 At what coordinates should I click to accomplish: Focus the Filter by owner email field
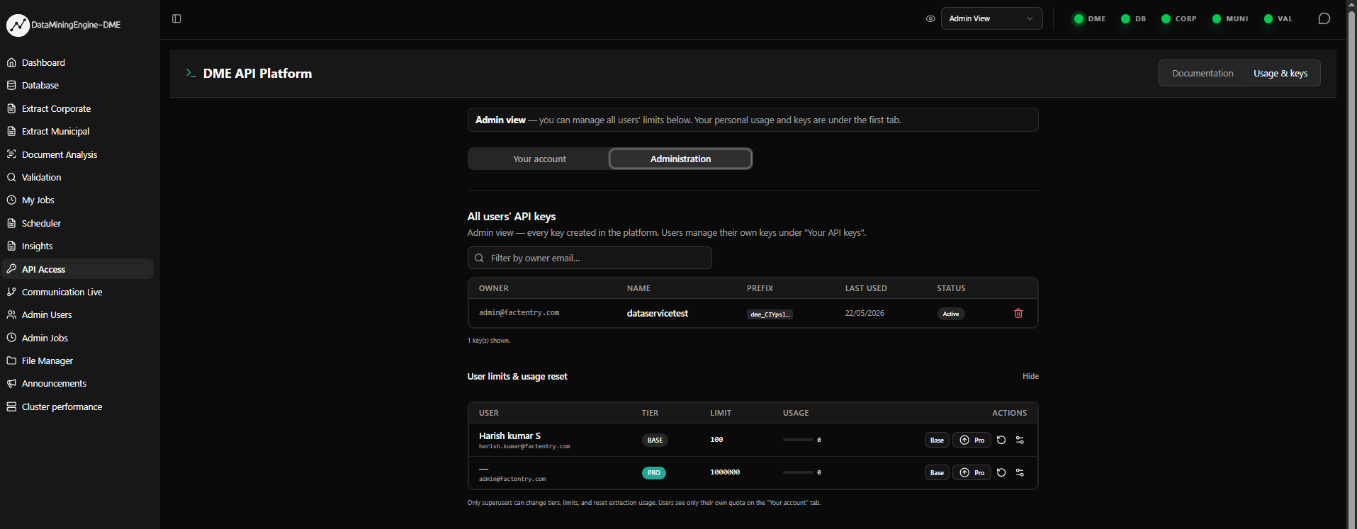point(590,258)
